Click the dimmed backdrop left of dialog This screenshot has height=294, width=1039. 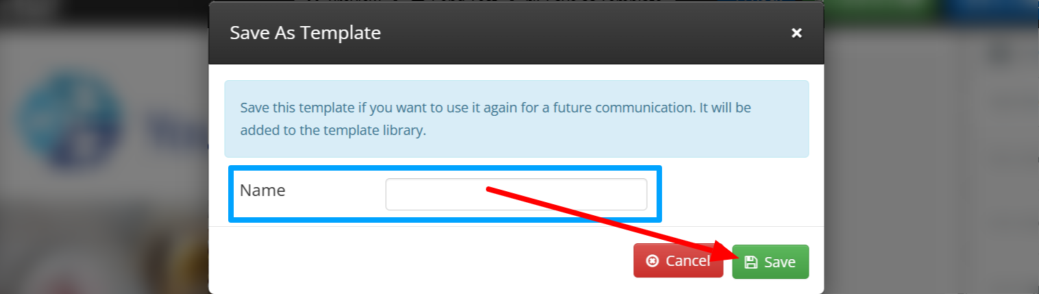[103, 226]
